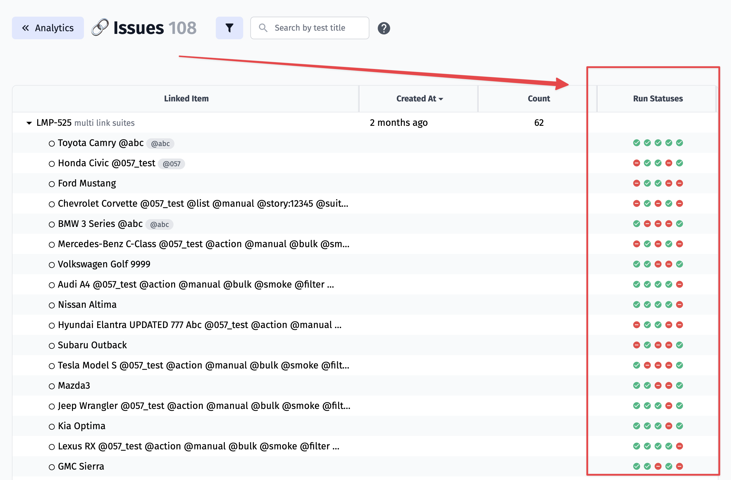This screenshot has height=480, width=731.
Task: Click the count value 62
Action: [x=539, y=123]
